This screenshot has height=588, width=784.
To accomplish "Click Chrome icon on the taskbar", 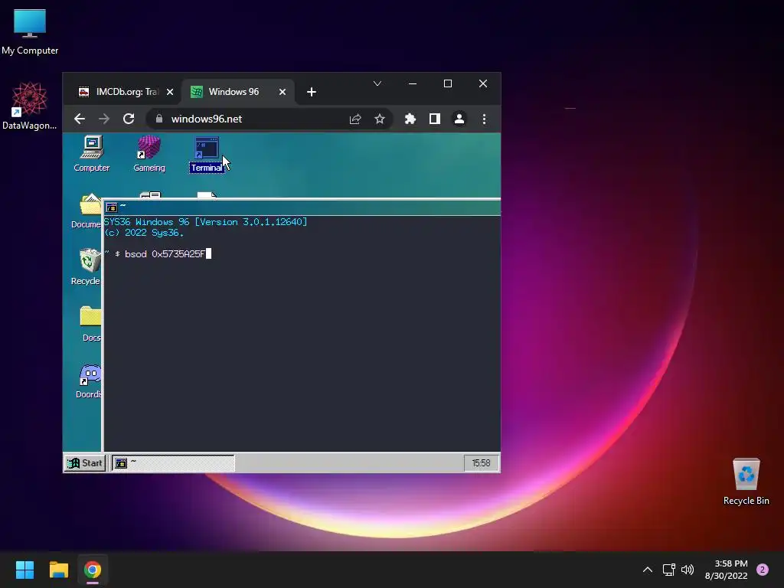I will coord(93,570).
